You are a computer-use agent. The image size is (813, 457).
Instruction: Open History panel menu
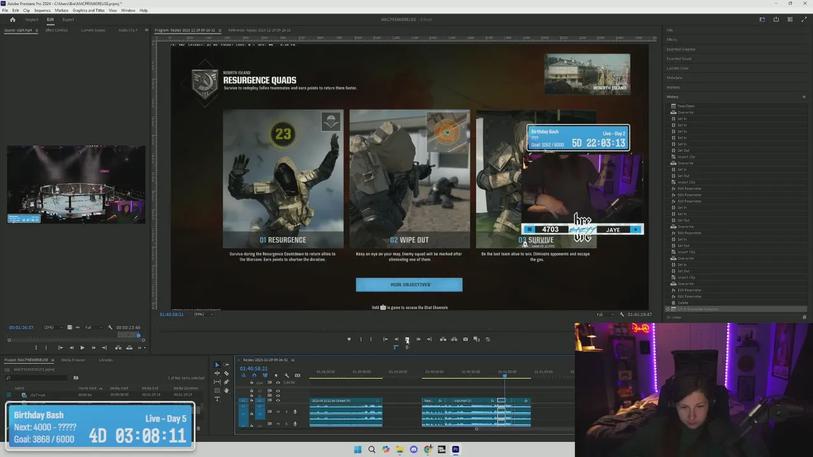point(804,96)
